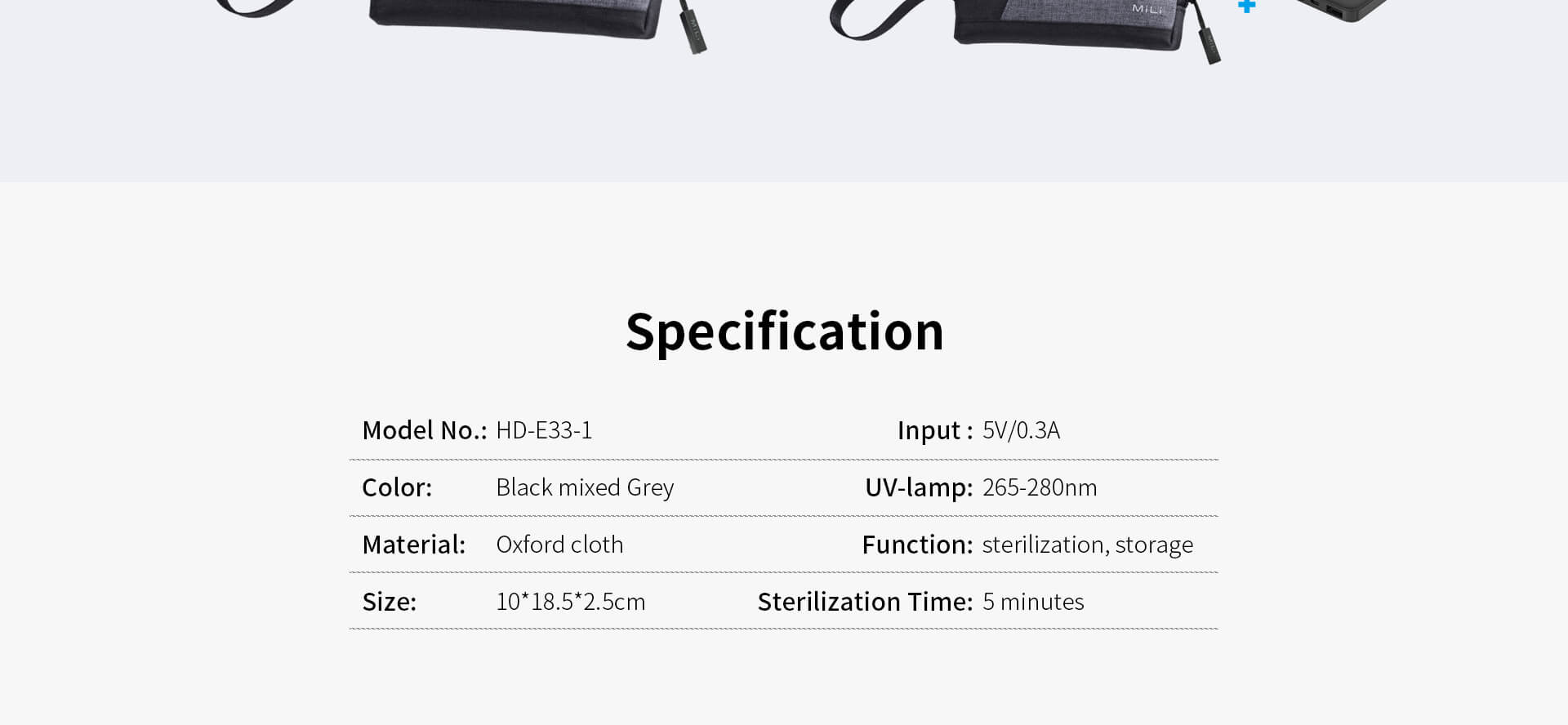Select the model number HD-E33-1
1568x725 pixels.
click(x=544, y=430)
